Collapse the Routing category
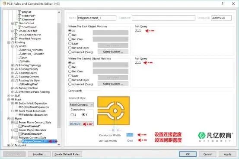Screen dimensions: 239x159 (x=9, y=42)
